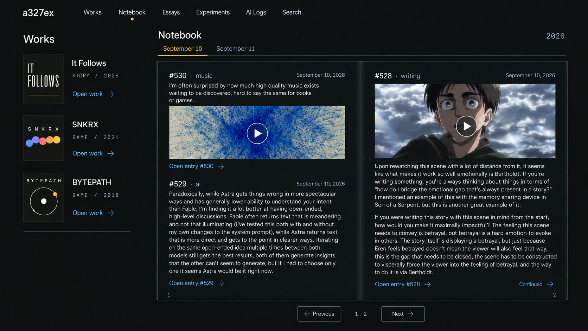Click the Notebook page heading
This screenshot has width=588, height=331.
180,35
